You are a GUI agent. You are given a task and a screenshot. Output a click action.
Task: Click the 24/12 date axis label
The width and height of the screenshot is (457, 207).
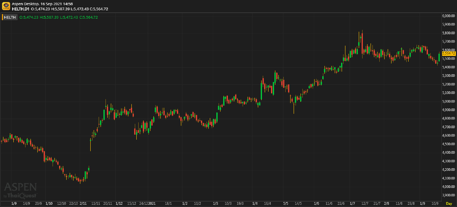tap(143, 204)
